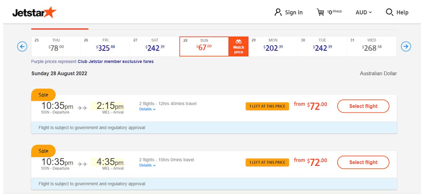Select the Friday 26 date tab

tap(105, 47)
